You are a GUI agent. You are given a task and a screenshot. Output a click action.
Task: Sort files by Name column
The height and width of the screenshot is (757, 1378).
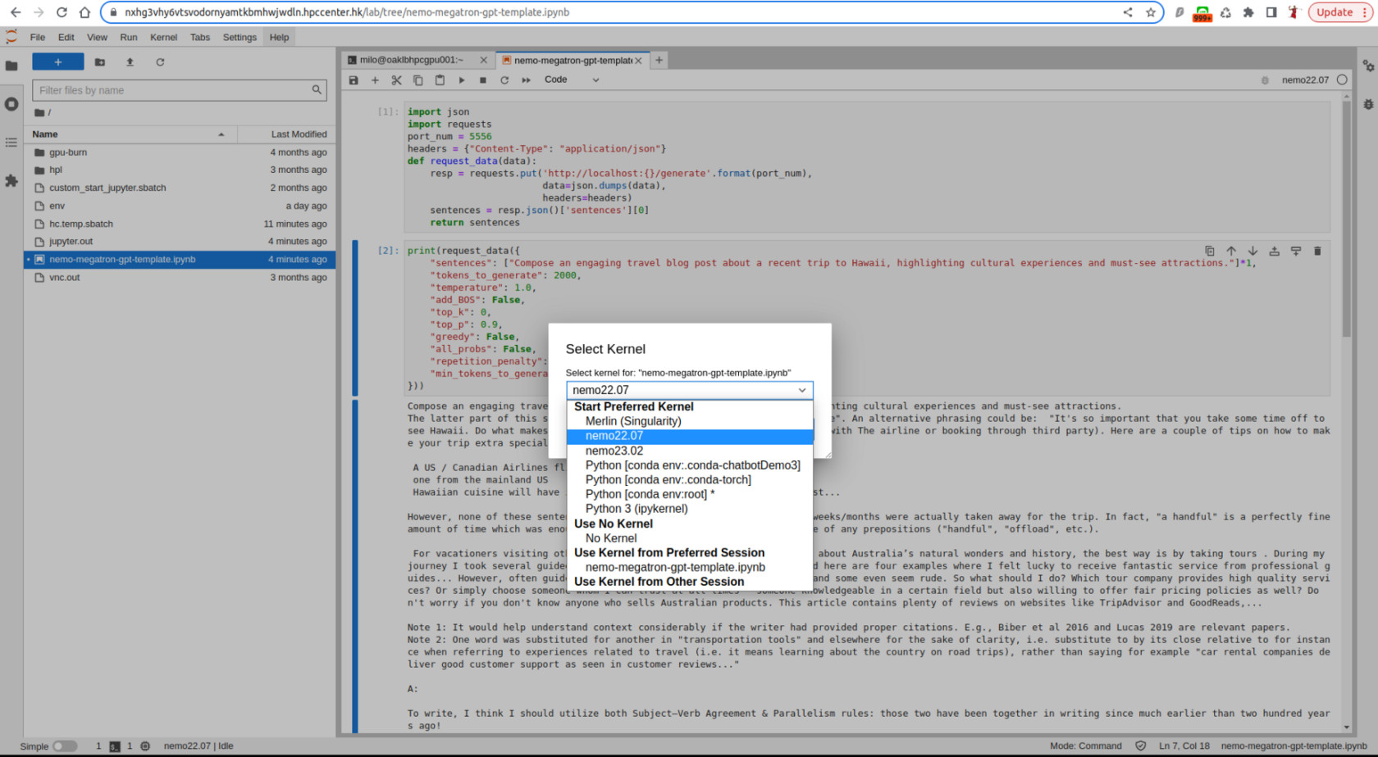[130, 134]
